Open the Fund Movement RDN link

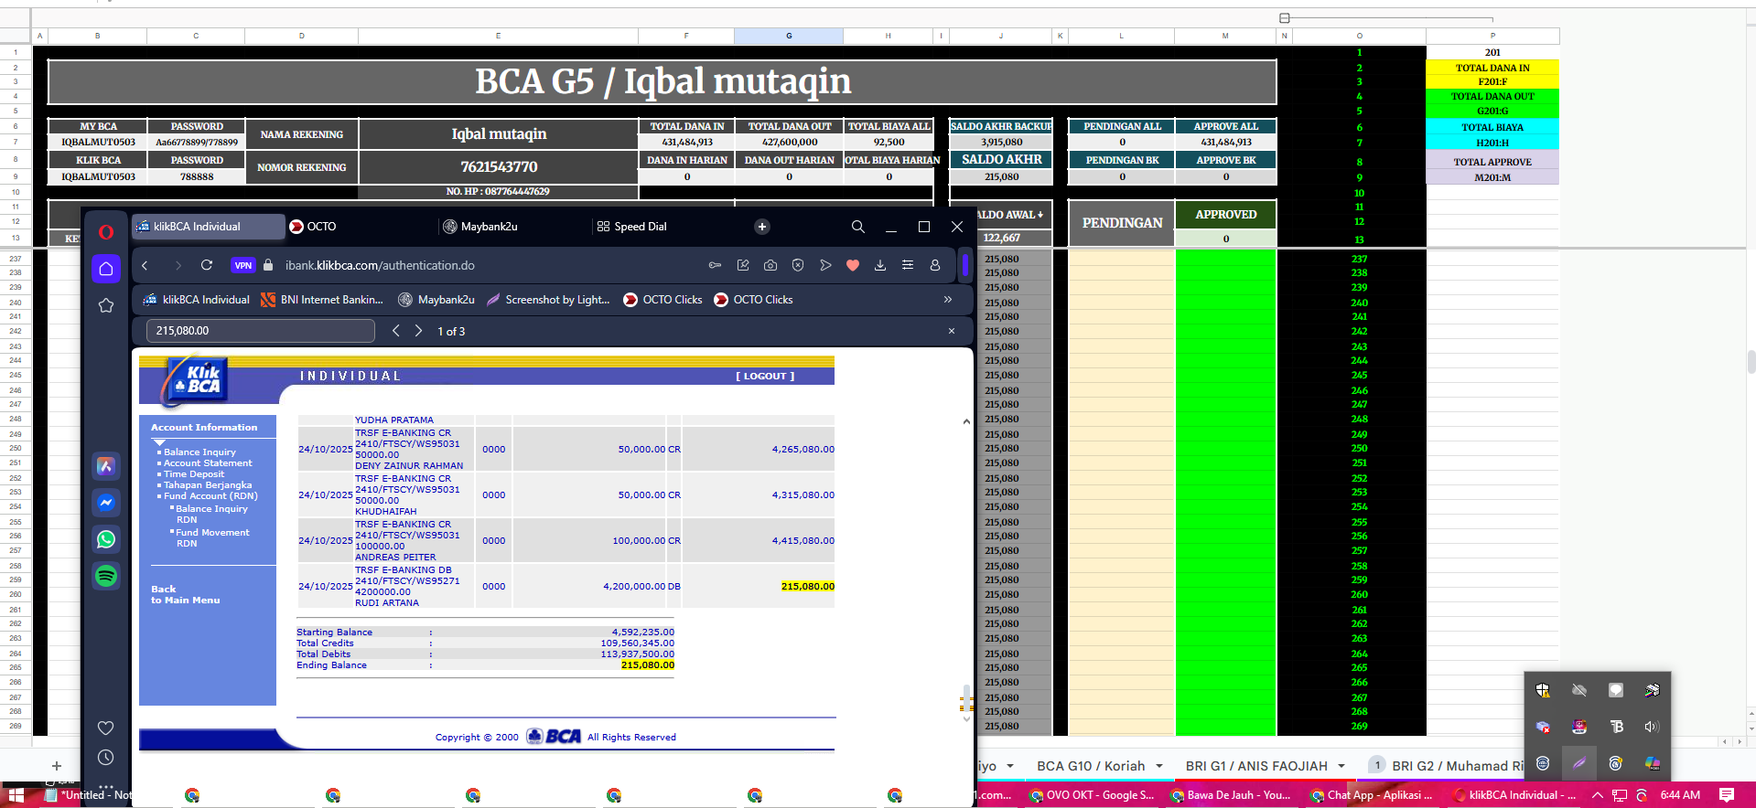[212, 538]
